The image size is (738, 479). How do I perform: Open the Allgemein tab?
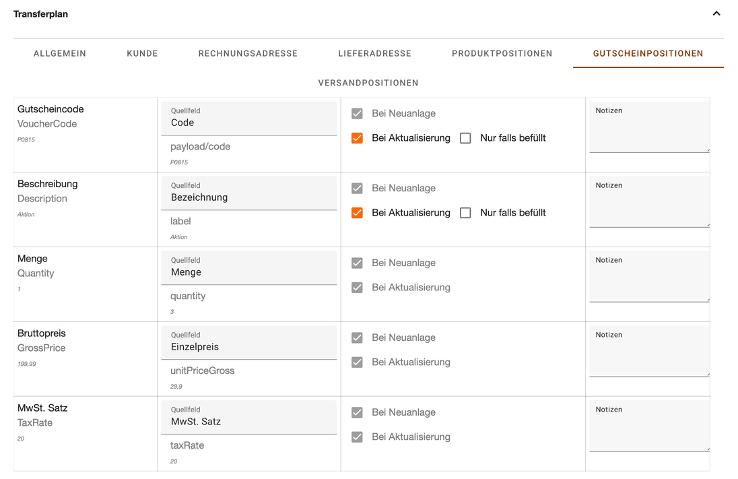click(60, 54)
